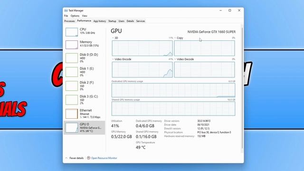304x171 pixels.
Task: Go to the Users tab
Action: 122,21
